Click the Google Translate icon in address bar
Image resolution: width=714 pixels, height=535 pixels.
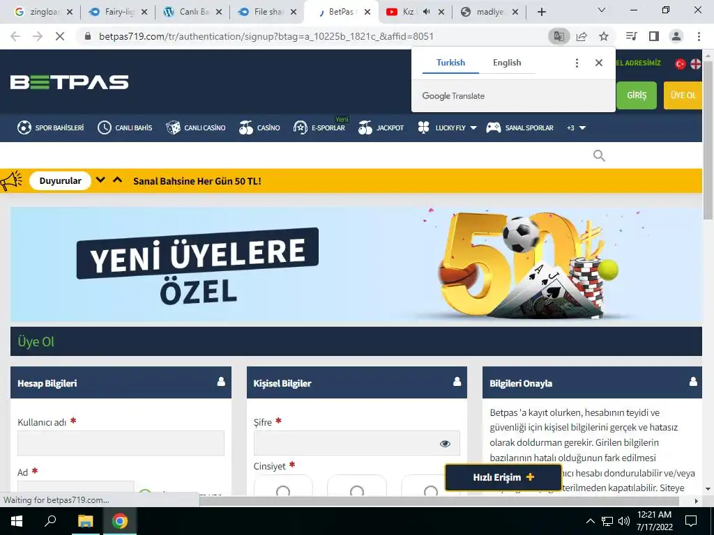(559, 36)
